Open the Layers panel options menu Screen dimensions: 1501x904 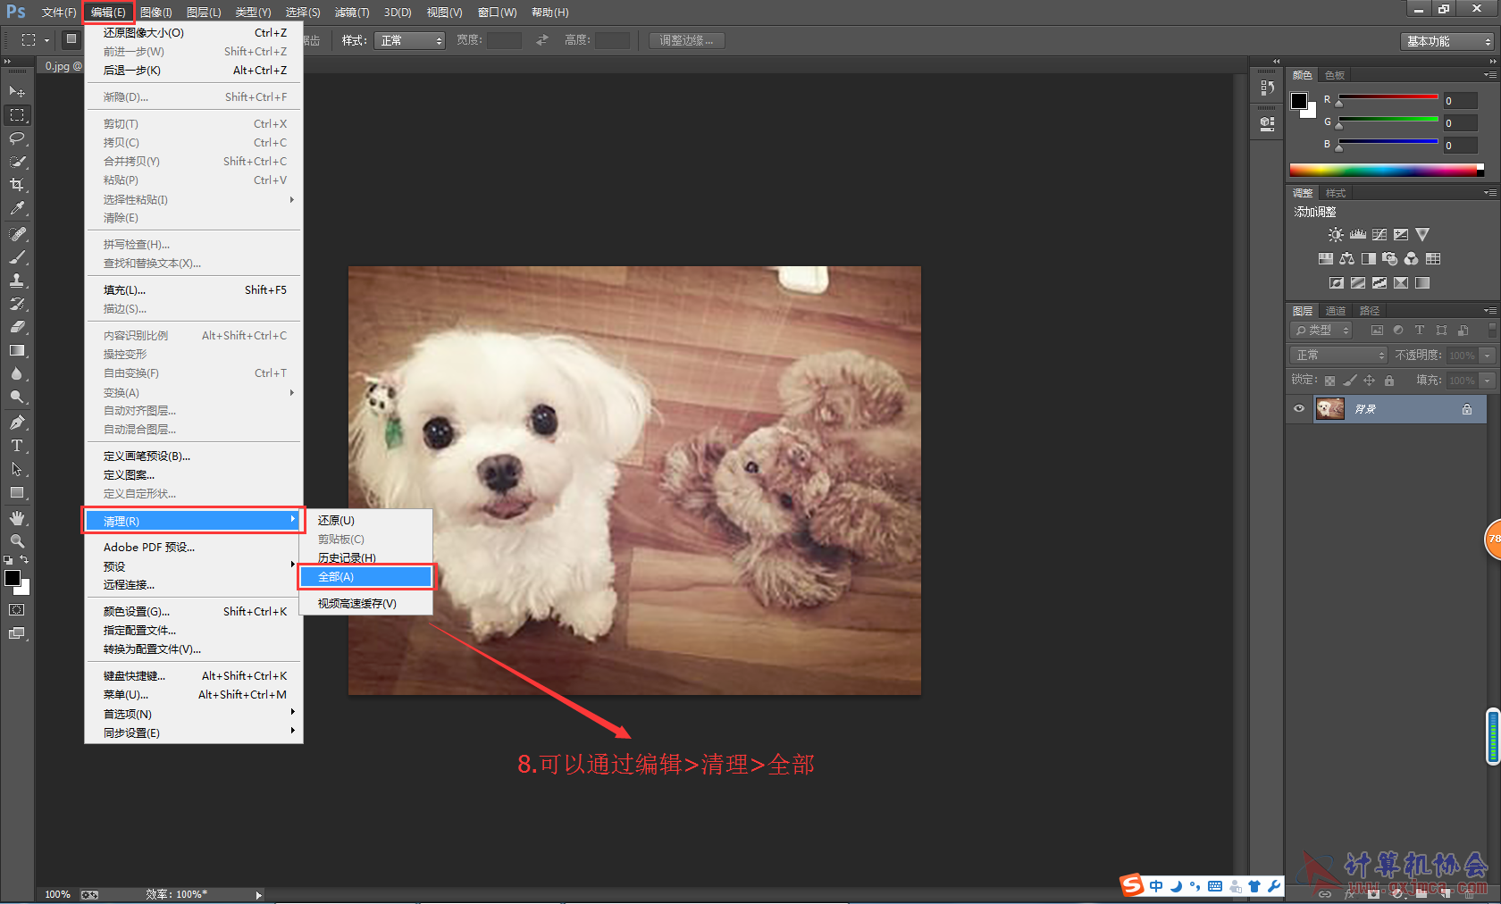[1490, 311]
